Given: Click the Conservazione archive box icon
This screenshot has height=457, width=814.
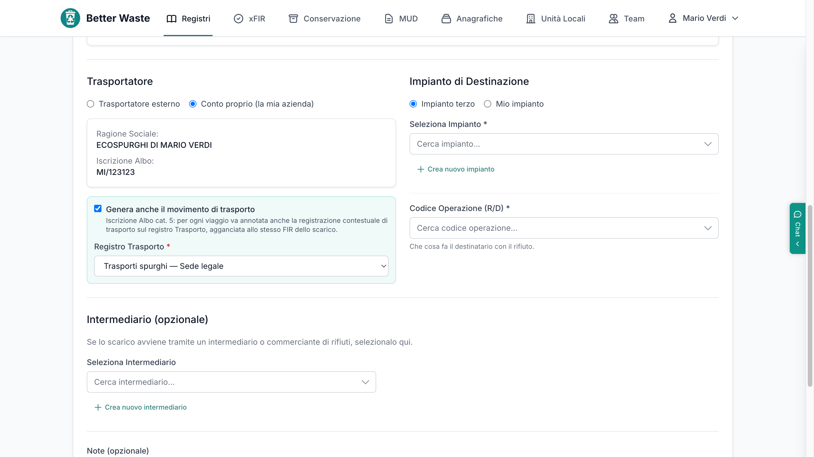Looking at the screenshot, I should [293, 19].
